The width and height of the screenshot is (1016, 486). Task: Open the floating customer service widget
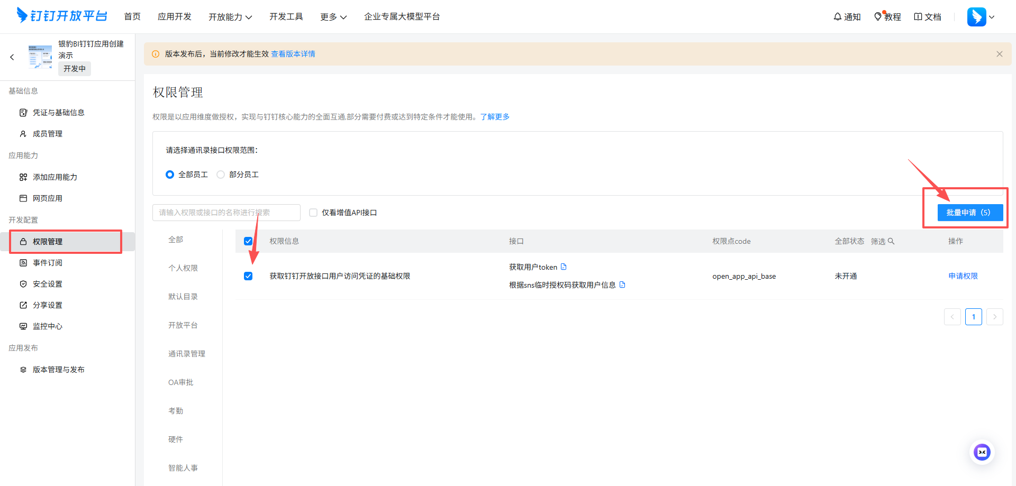982,452
